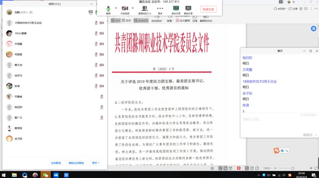Open the auto-scroll dropdown in reader toolbar
The width and height of the screenshot is (319, 178).
(158, 21)
